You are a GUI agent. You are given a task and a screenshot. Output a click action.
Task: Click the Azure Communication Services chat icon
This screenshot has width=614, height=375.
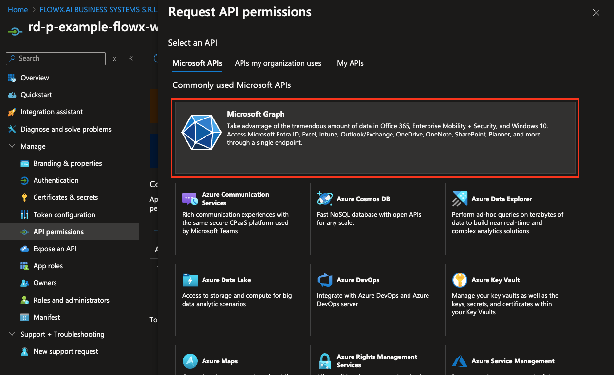190,199
